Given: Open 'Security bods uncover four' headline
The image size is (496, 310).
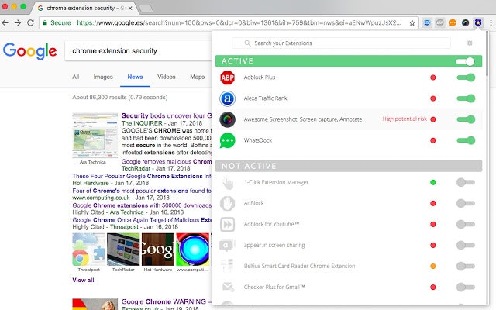Looking at the screenshot, I should (167, 115).
